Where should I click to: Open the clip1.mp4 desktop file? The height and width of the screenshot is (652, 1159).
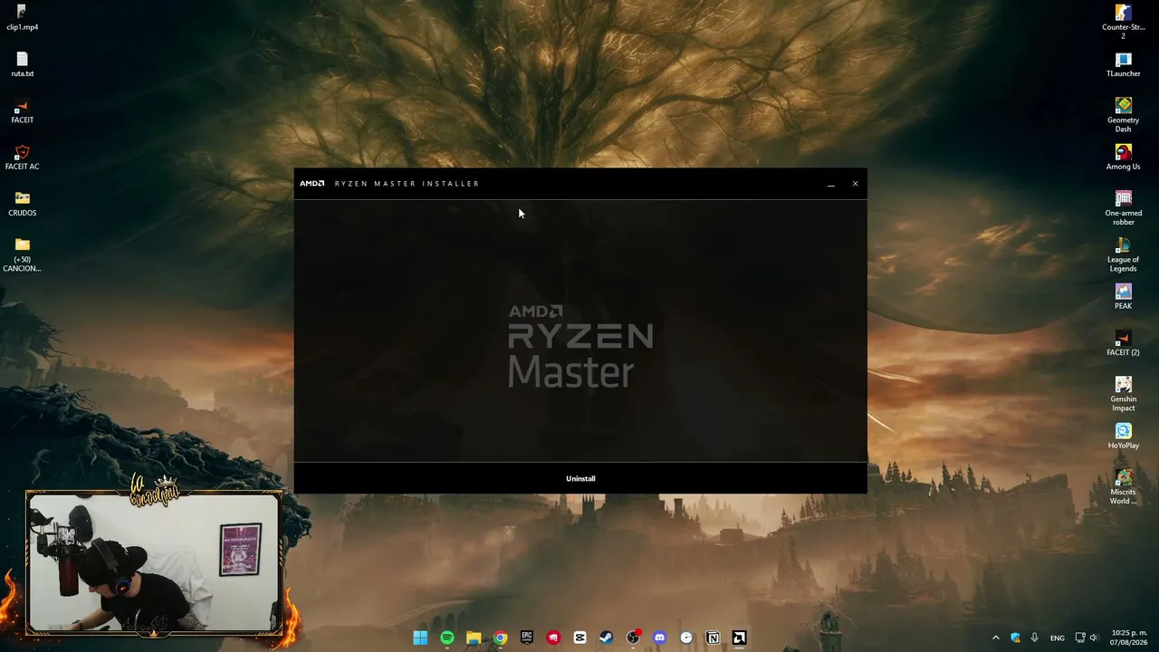tap(23, 18)
